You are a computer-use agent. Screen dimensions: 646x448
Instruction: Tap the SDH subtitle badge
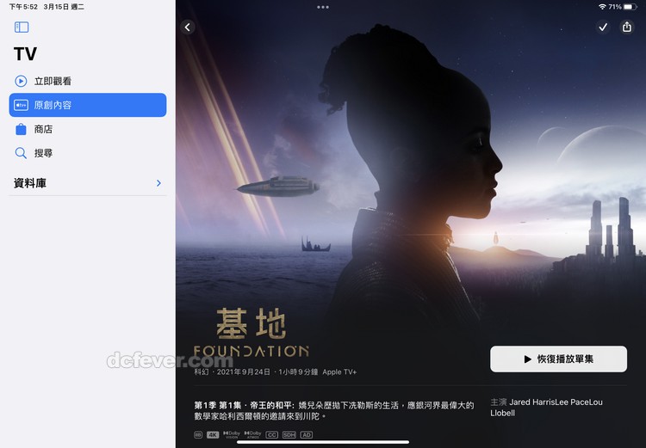[x=289, y=434]
